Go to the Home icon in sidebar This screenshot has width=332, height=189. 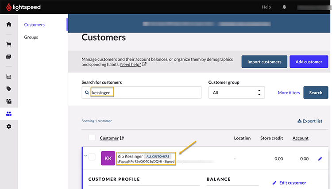[8, 24]
